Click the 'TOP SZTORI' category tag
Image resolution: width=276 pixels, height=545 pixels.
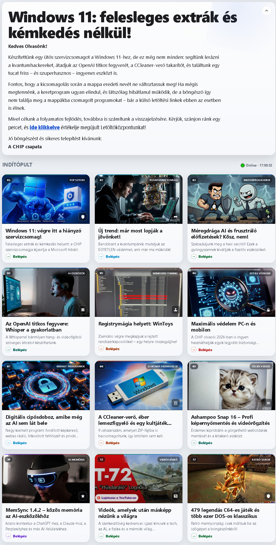(77, 180)
